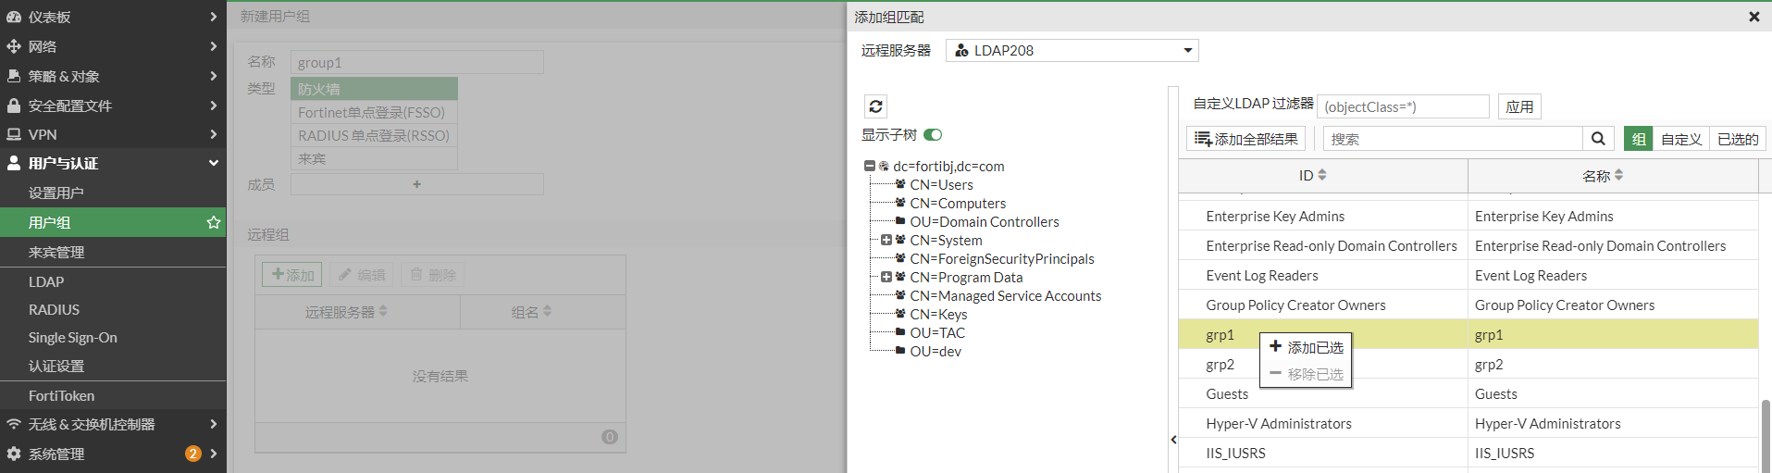Toggle the 显示子树 switch
Image resolution: width=1772 pixels, height=473 pixels.
click(933, 135)
